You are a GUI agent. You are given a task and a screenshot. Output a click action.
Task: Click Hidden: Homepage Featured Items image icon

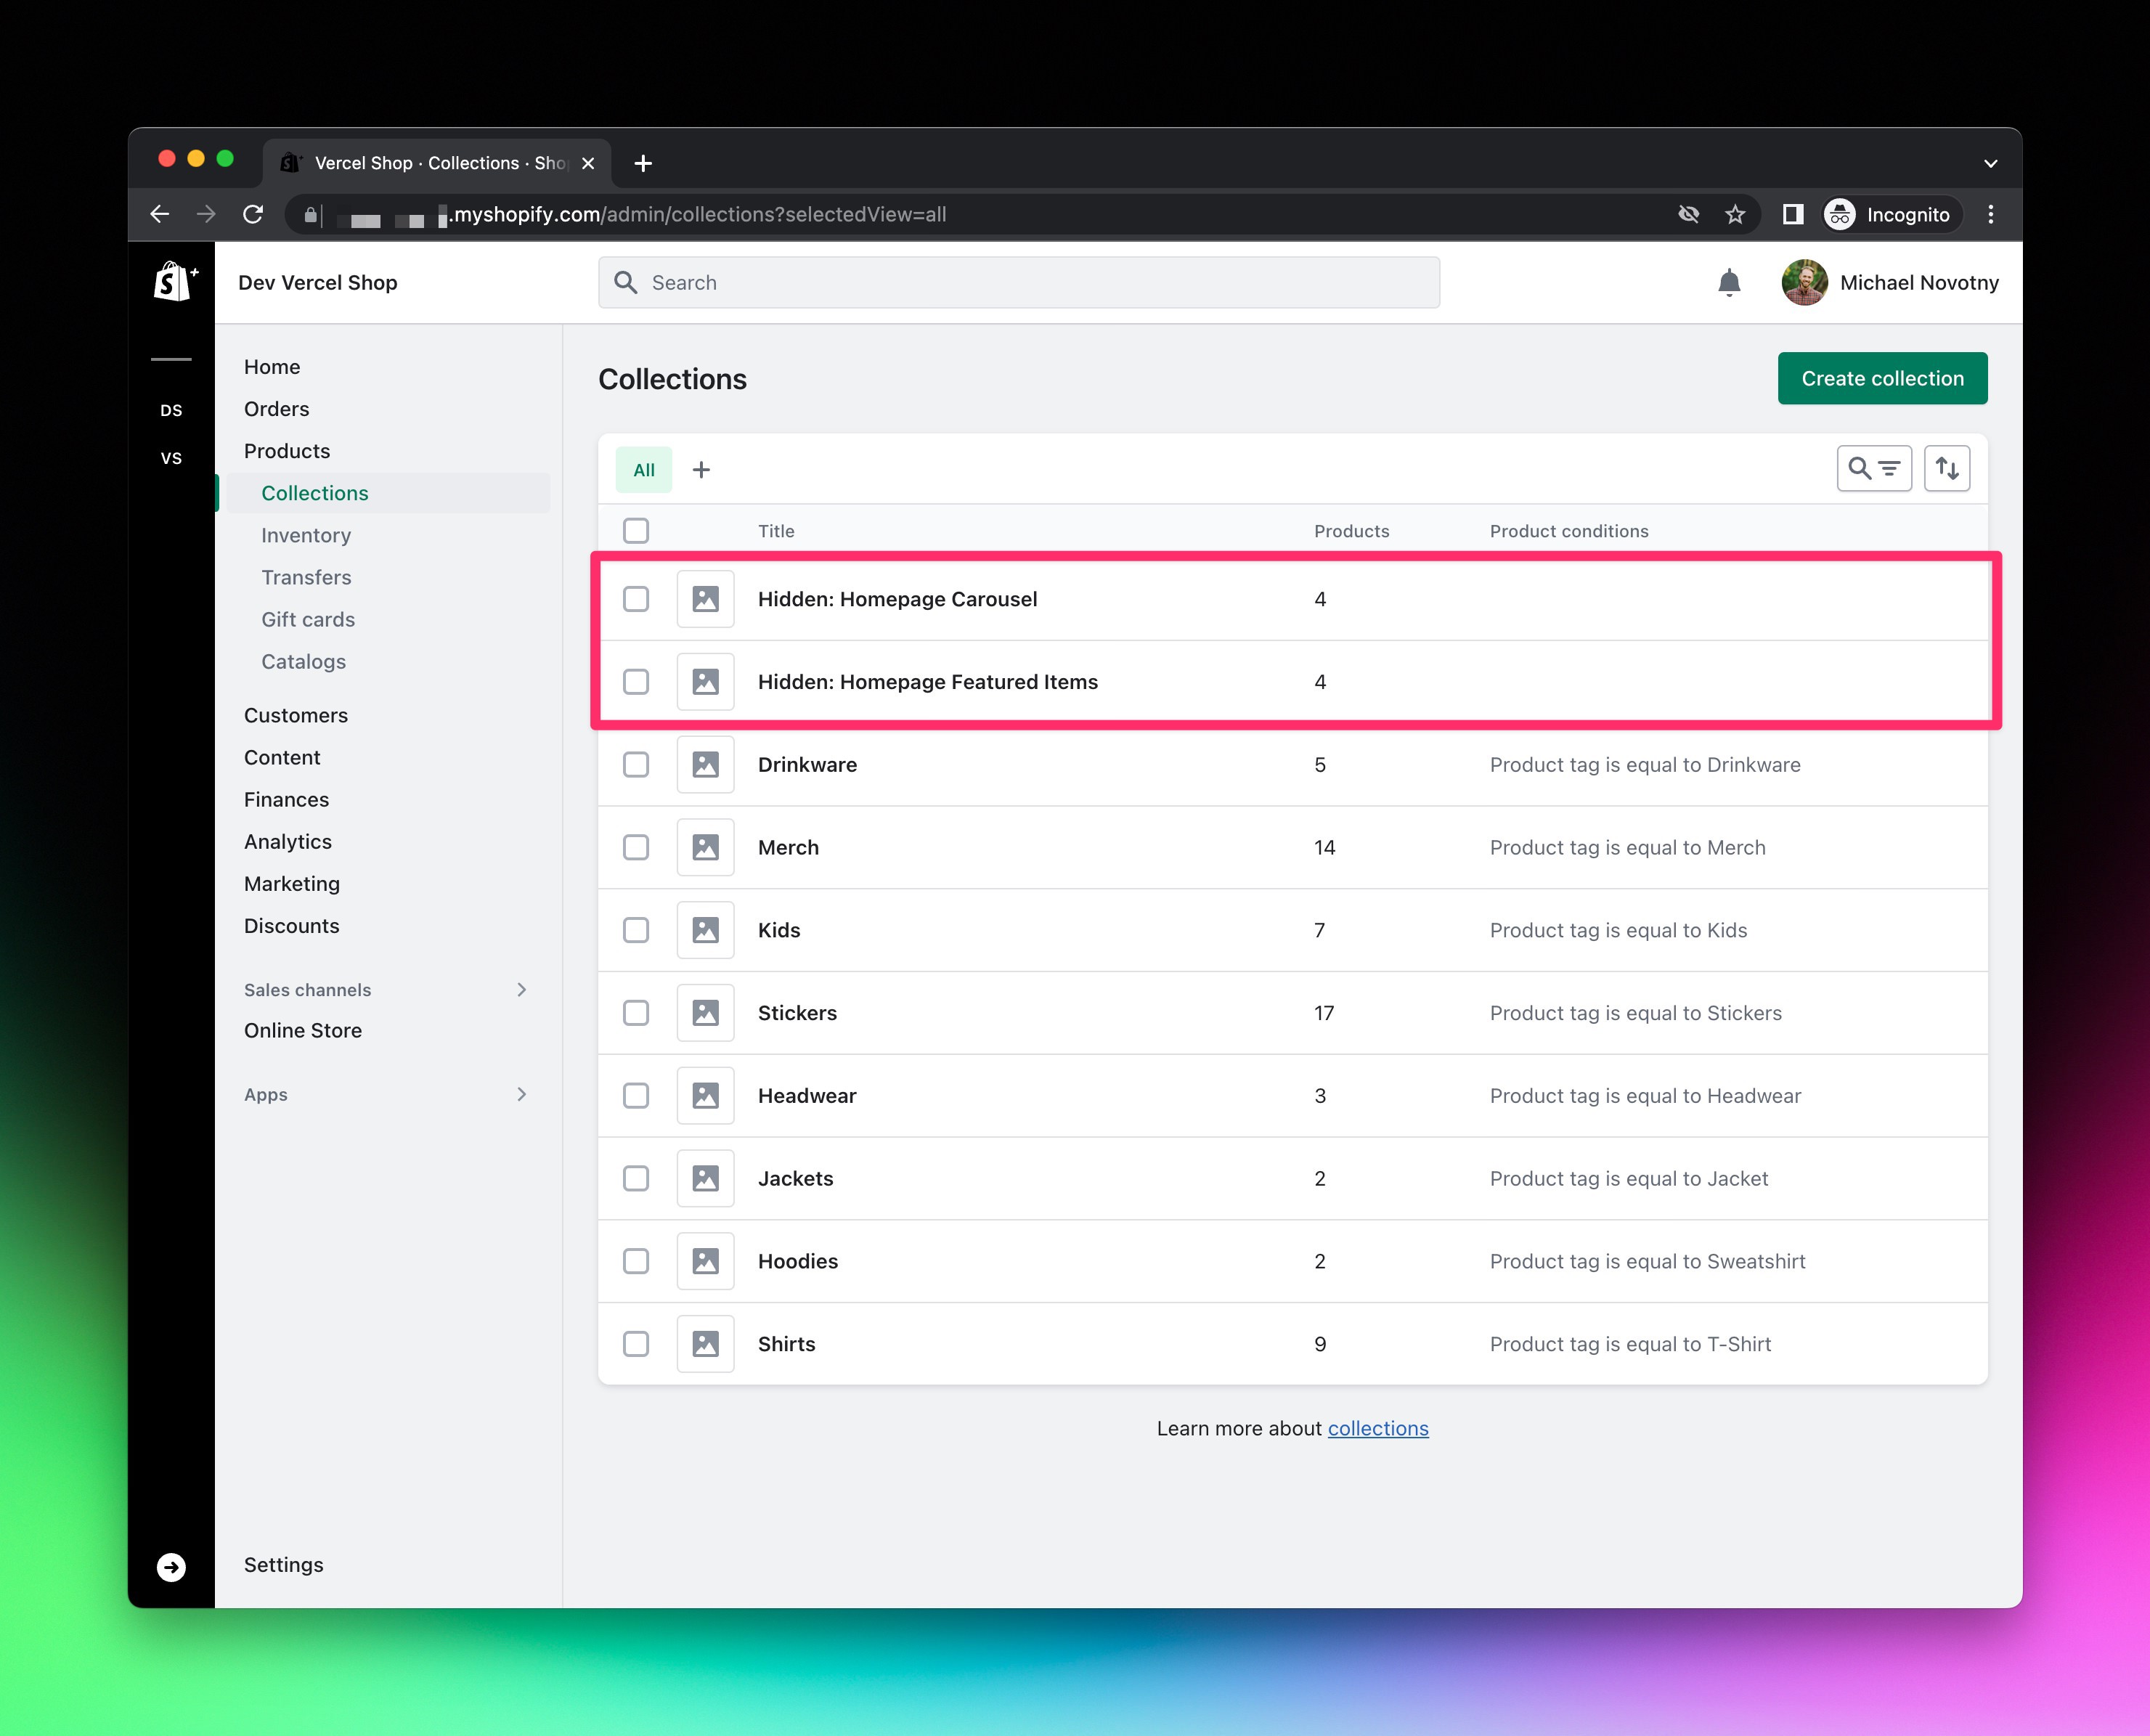click(705, 682)
